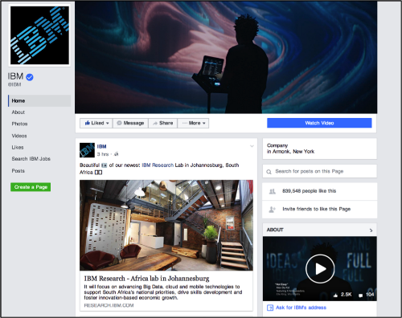Open the IBM author name link on post
Screen dimensions: 402x318
(x=101, y=146)
